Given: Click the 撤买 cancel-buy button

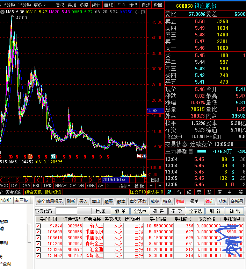Looking at the screenshot, I should tap(159, 211).
